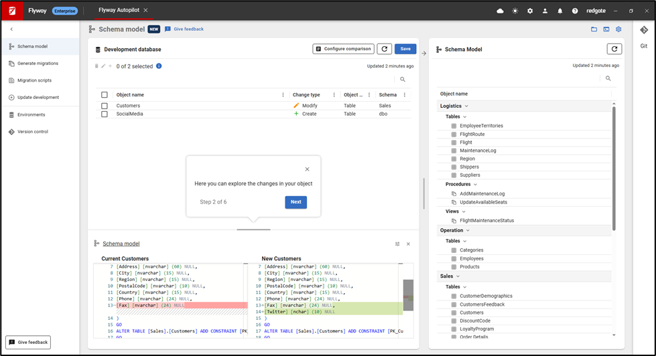Open schema model settings gear icon
Viewport: 656px width, 356px height.
coord(618,29)
